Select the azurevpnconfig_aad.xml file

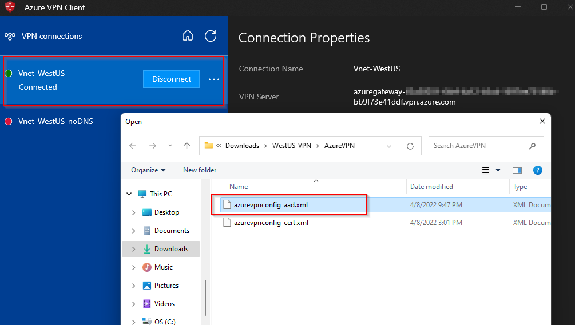(271, 205)
